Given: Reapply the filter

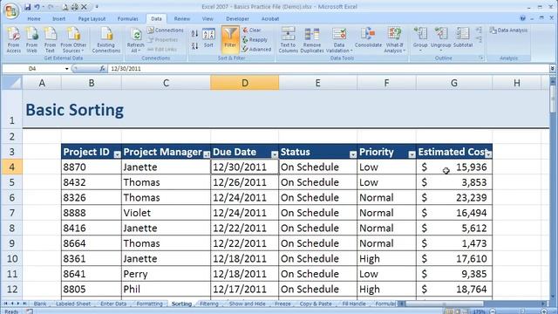Looking at the screenshot, I should click(x=255, y=40).
